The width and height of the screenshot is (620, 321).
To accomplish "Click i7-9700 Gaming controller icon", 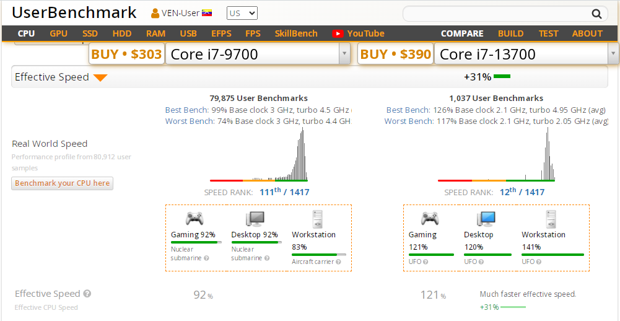I will tap(194, 219).
